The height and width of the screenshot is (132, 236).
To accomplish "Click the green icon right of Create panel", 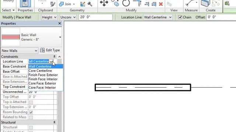I will (x=227, y=3).
